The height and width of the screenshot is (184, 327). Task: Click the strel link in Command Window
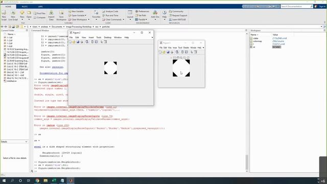(x=37, y=147)
